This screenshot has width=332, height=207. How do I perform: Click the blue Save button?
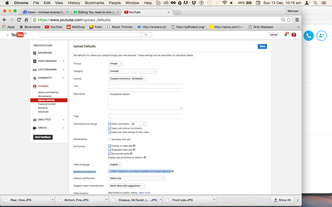tap(262, 46)
